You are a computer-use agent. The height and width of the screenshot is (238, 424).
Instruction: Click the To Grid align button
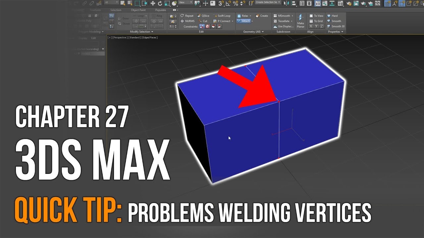tap(316, 21)
